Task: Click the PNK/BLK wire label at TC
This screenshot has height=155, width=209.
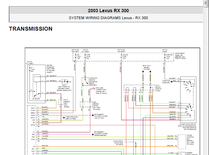Action: [45, 131]
